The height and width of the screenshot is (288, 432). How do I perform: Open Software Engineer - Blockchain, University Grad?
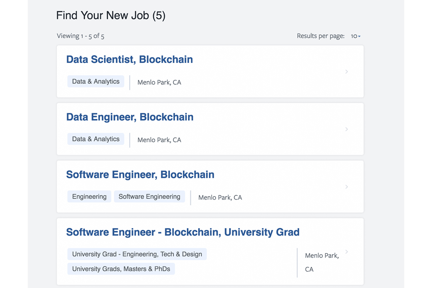click(x=183, y=232)
